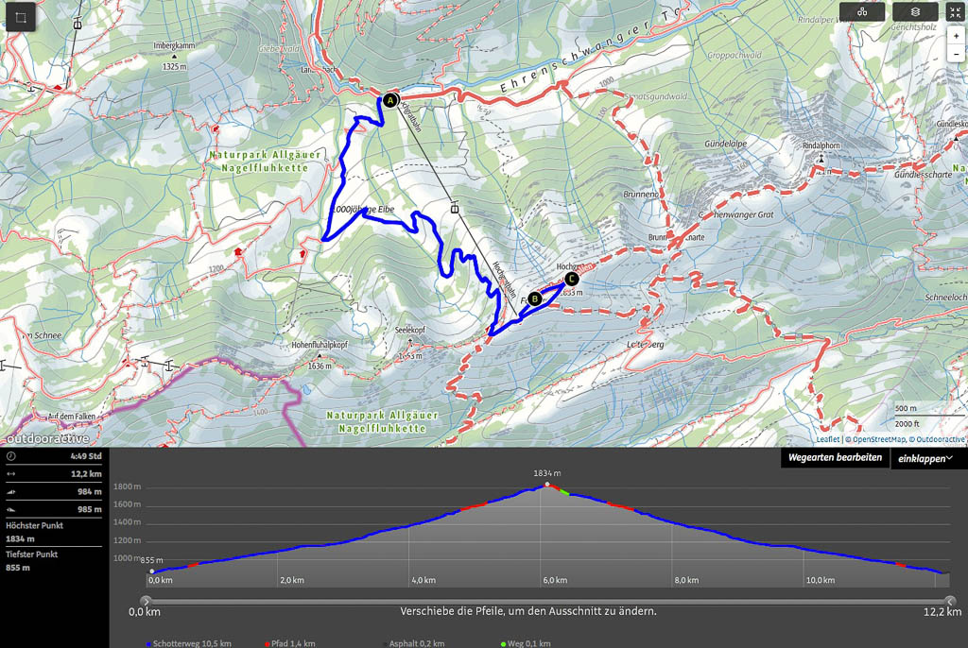968x648 pixels.
Task: Click waypoint marker C on the route
Action: click(x=571, y=279)
